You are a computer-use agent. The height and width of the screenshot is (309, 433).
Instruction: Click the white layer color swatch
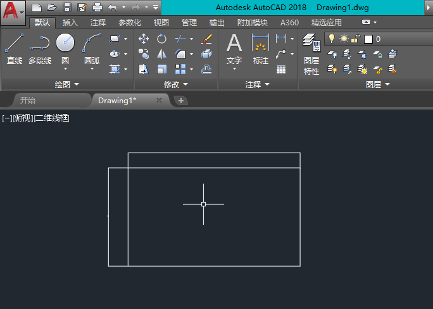tap(368, 39)
